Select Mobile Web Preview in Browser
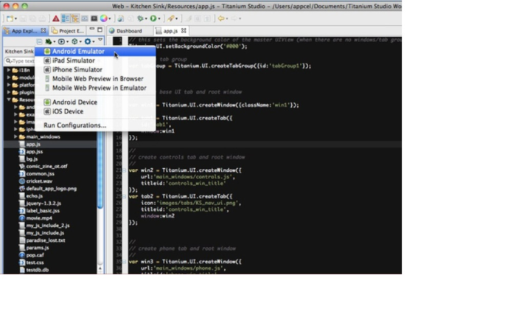The image size is (516, 323). pos(95,79)
